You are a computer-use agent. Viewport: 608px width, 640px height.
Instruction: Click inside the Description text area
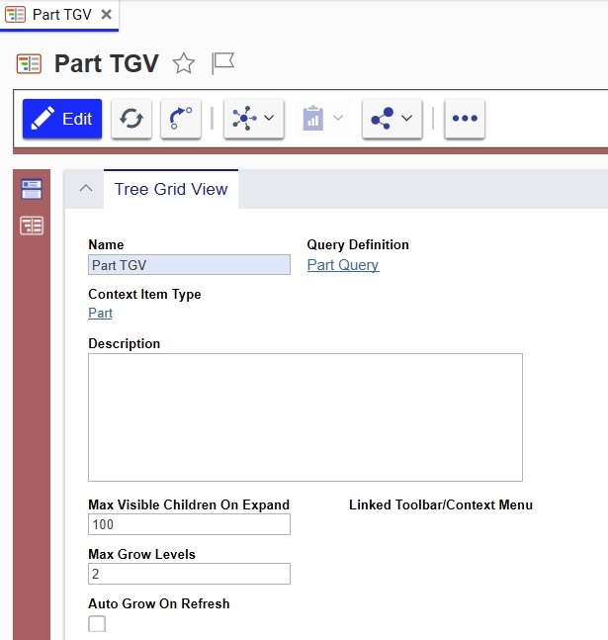pos(305,417)
